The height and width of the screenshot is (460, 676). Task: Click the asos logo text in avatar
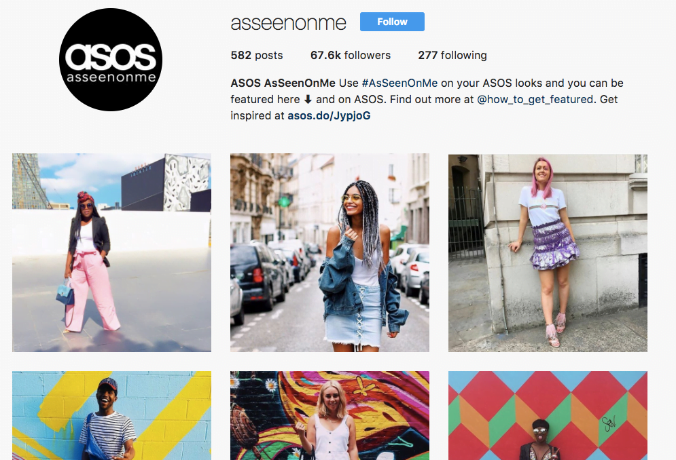(x=110, y=56)
